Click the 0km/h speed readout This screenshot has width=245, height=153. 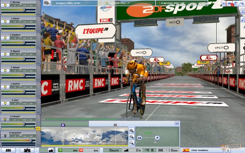pos(114,150)
